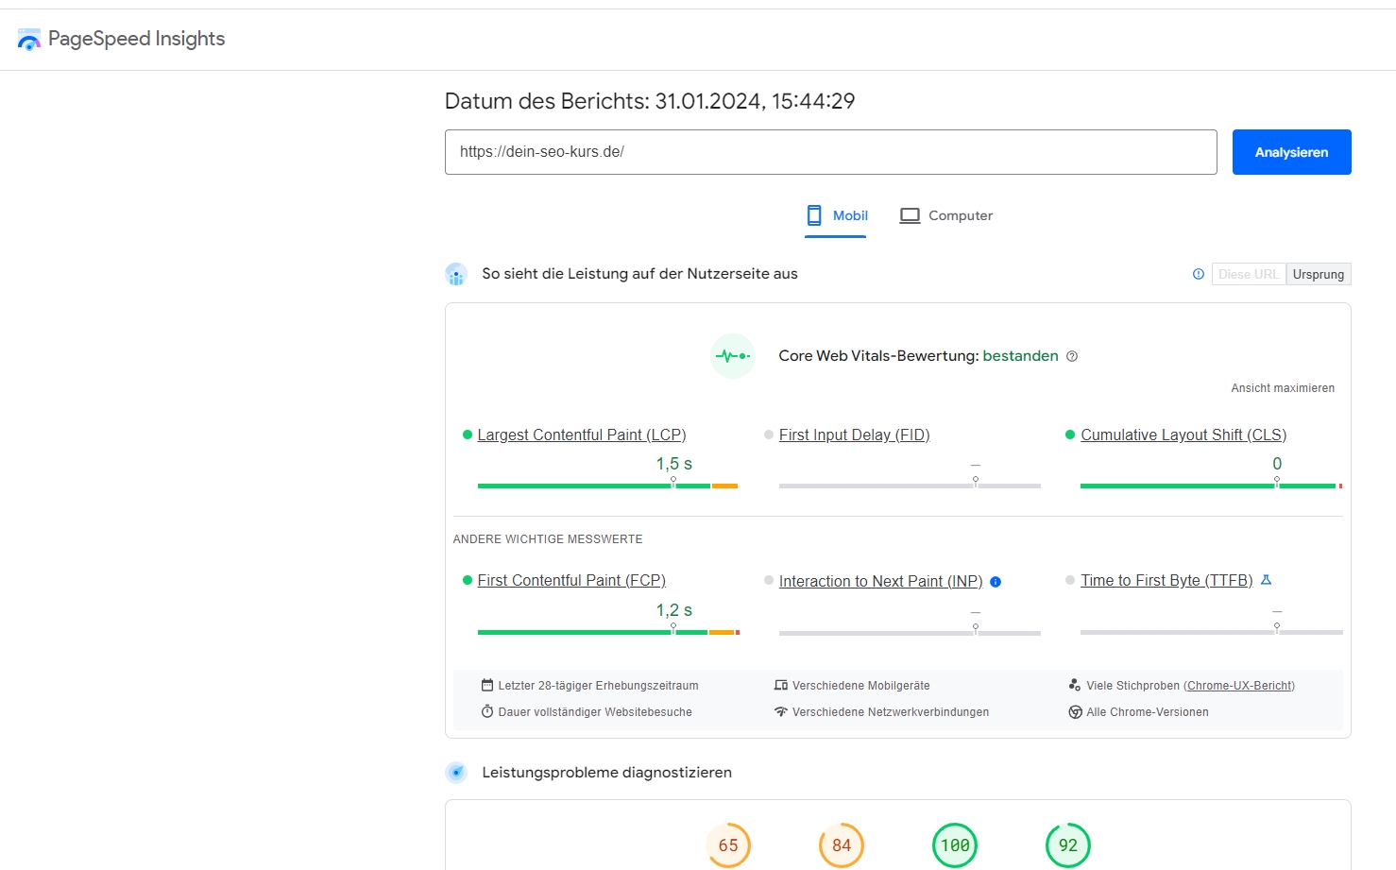Click the green 100 score gauge
The width and height of the screenshot is (1396, 870).
point(955,845)
